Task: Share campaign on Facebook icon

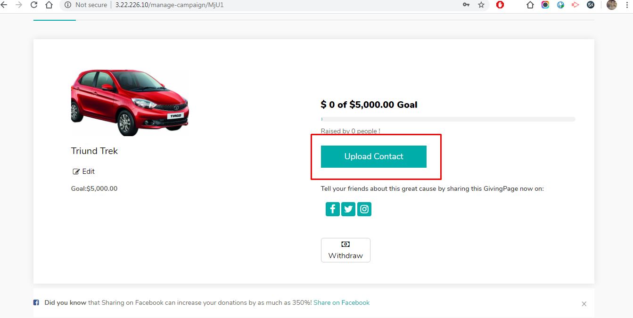Action: point(332,209)
